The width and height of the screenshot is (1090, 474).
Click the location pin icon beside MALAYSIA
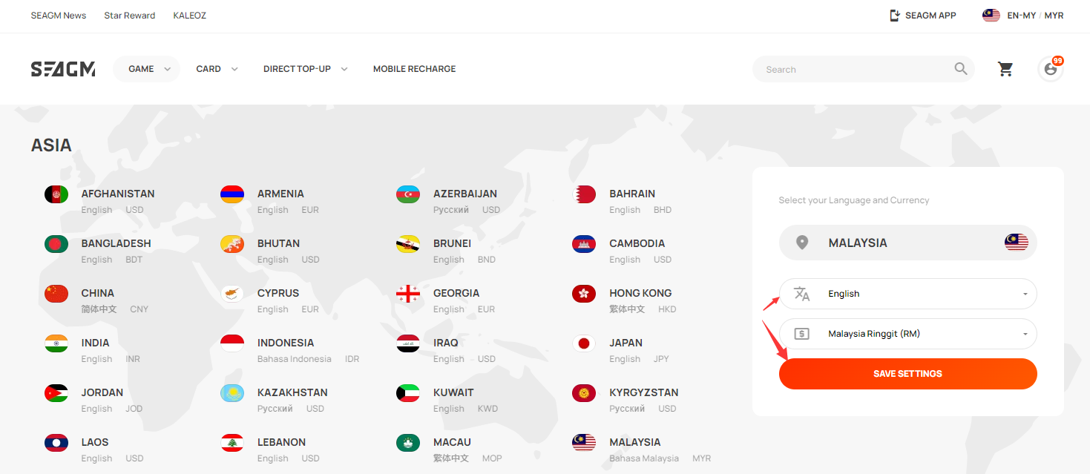pos(801,243)
